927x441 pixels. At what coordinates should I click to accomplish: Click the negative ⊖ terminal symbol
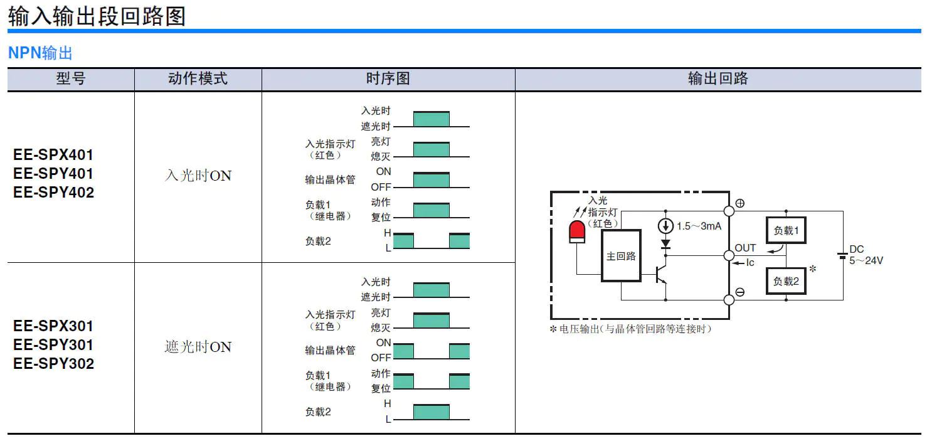740,292
